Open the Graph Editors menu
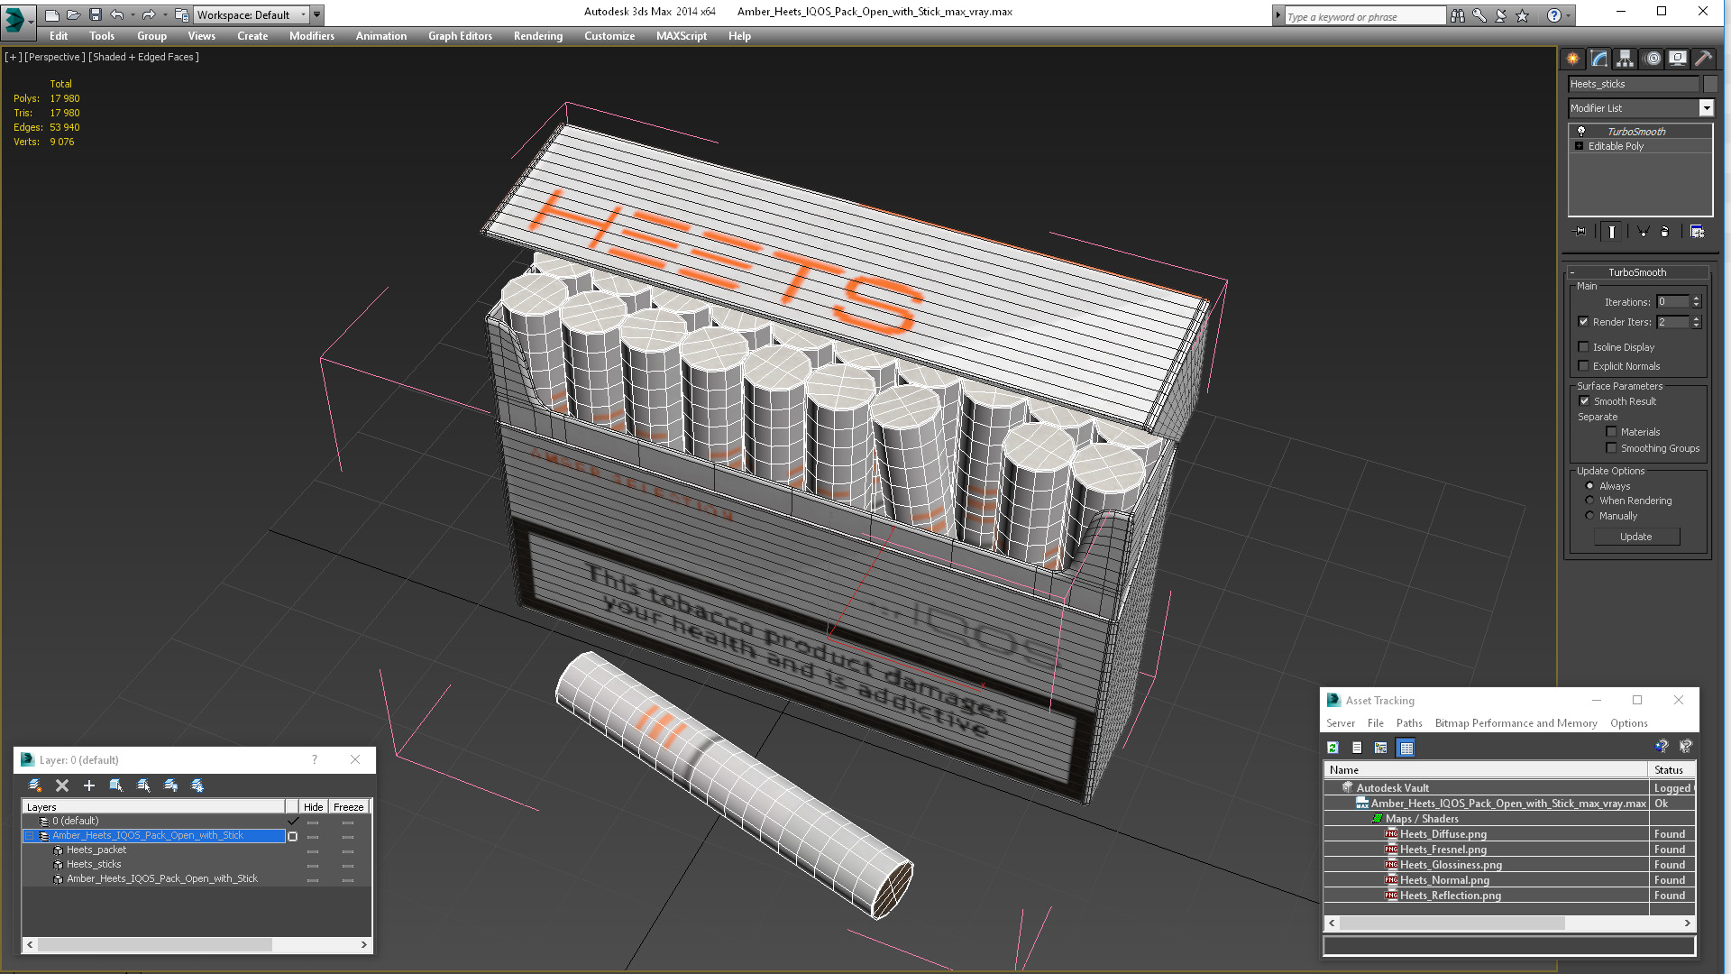The height and width of the screenshot is (974, 1731). pos(460,36)
